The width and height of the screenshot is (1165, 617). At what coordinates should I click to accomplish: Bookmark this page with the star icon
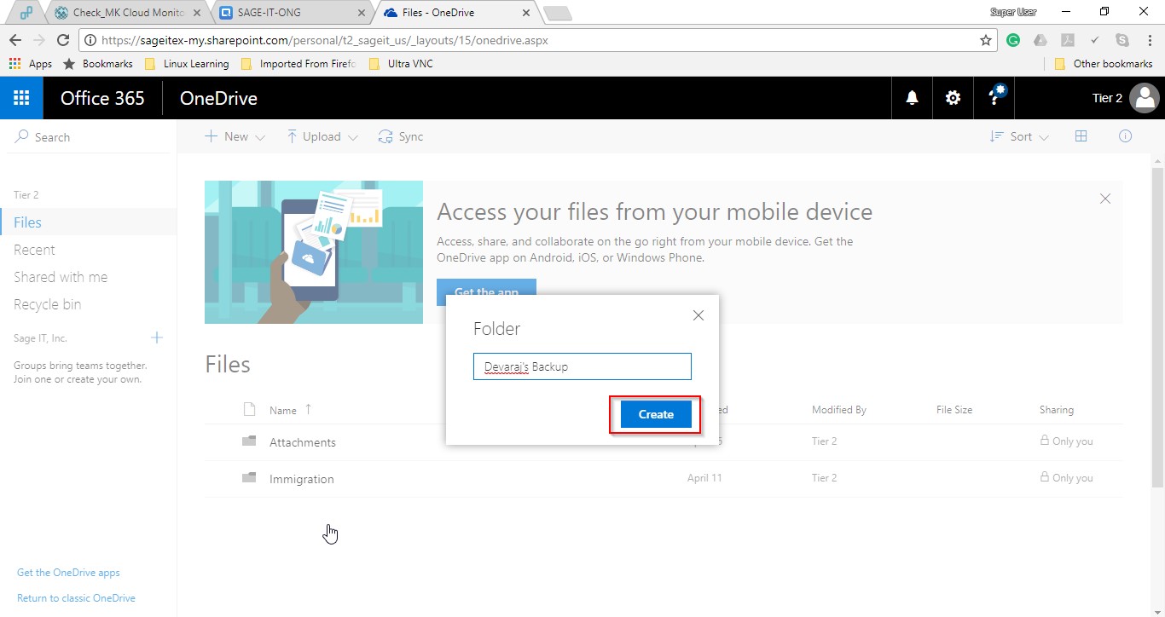click(986, 40)
